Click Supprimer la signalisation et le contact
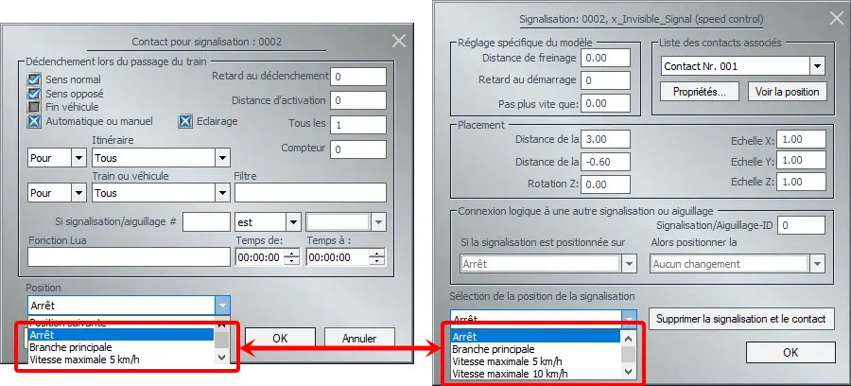The width and height of the screenshot is (851, 386). 740,319
